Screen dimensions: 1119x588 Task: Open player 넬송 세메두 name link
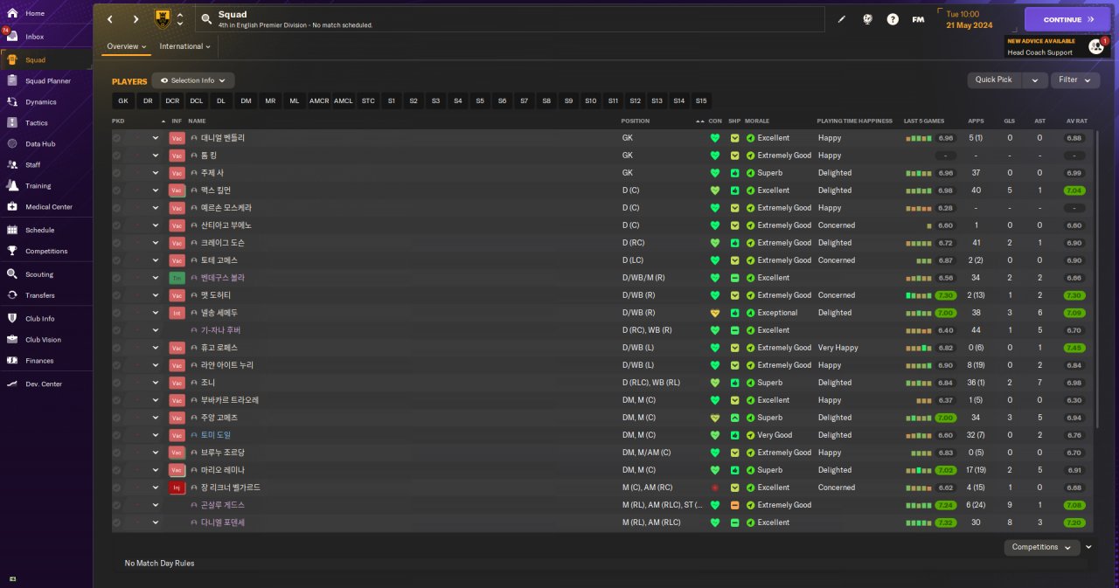[219, 313]
